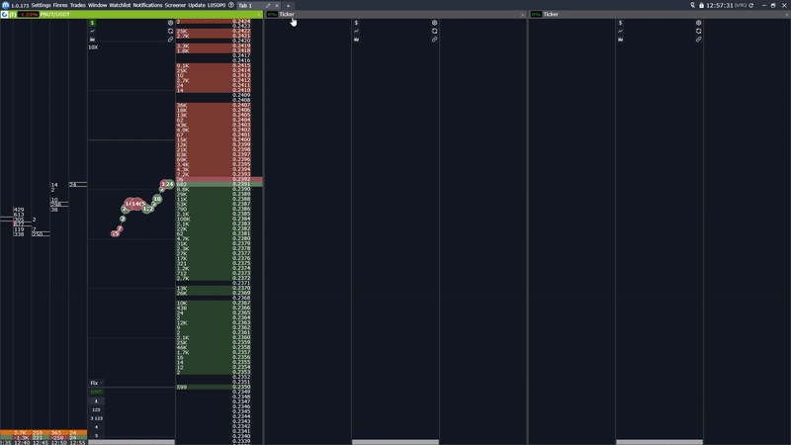Click the green trade bubble labeled 24
791x445 pixels.
point(169,184)
